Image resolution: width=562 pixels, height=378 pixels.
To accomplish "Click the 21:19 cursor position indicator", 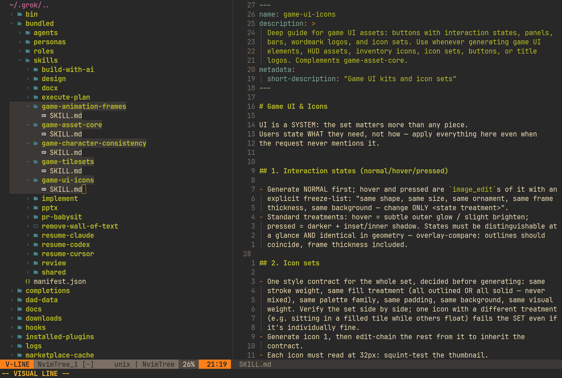I will tap(217, 364).
